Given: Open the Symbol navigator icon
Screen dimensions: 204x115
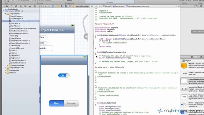Looking at the screenshot, I should coord(11,6).
